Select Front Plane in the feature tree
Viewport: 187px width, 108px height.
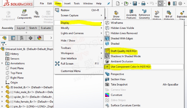tap(17, 68)
